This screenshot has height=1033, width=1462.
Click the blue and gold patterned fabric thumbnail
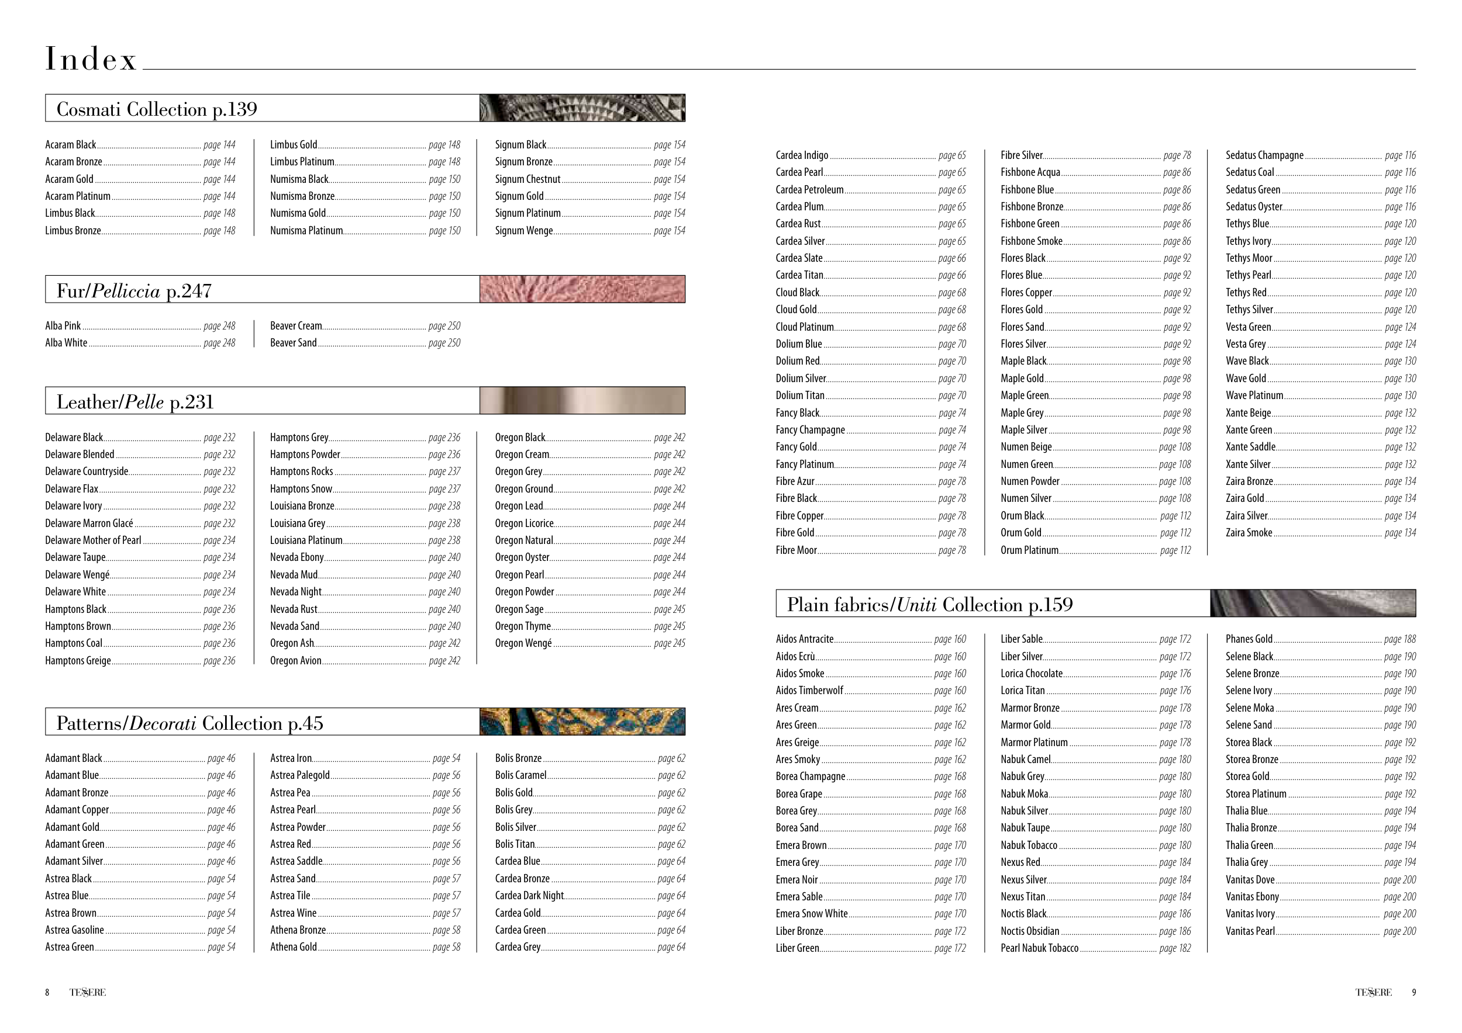582,722
